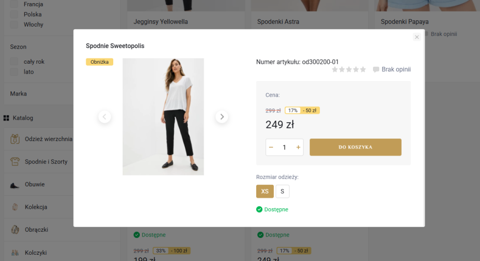Viewport: 480px width, 261px height.
Task: Open the Obrączki rings category icon
Action: tap(15, 230)
